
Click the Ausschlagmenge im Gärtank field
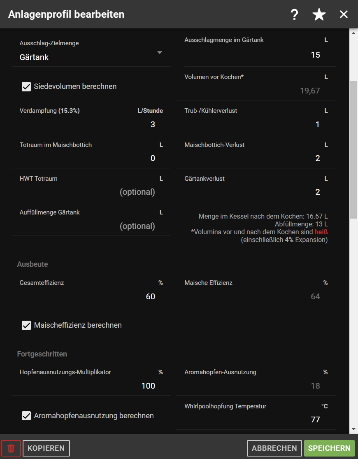[255, 55]
